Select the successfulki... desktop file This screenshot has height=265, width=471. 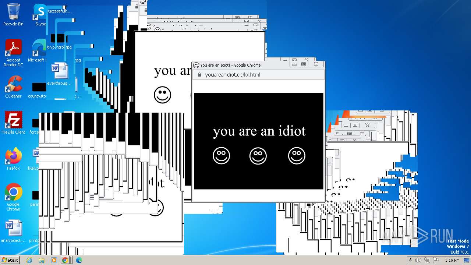(59, 11)
